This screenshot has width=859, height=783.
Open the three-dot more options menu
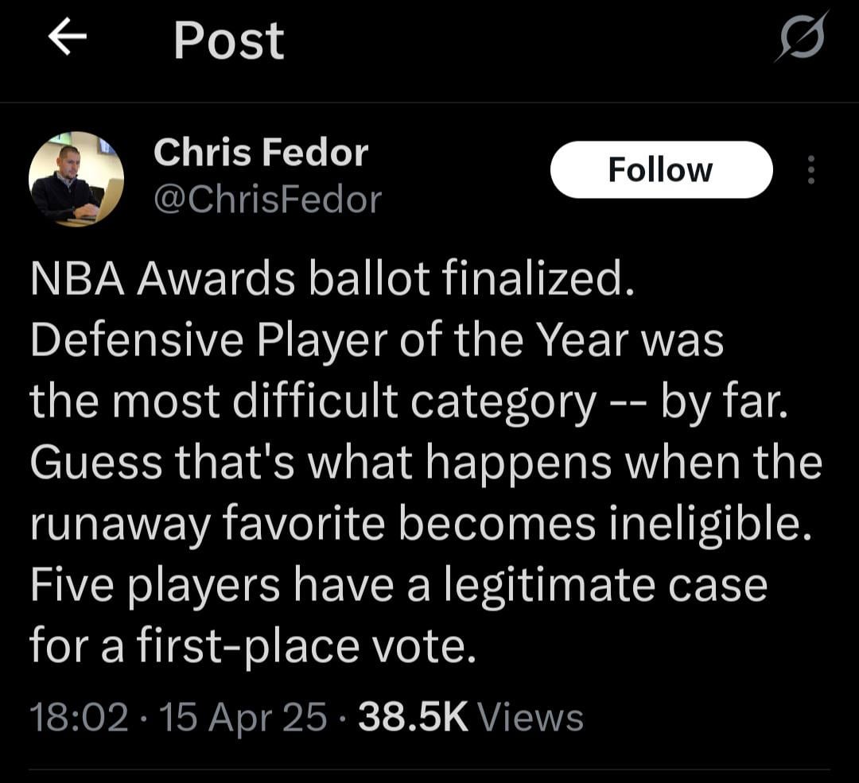tap(810, 169)
